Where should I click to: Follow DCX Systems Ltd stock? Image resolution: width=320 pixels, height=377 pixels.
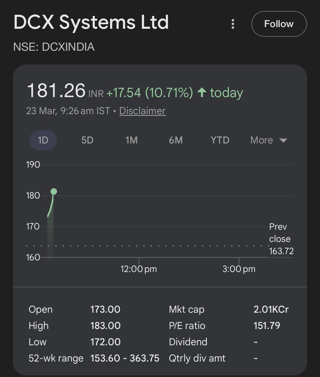pyautogui.click(x=279, y=24)
